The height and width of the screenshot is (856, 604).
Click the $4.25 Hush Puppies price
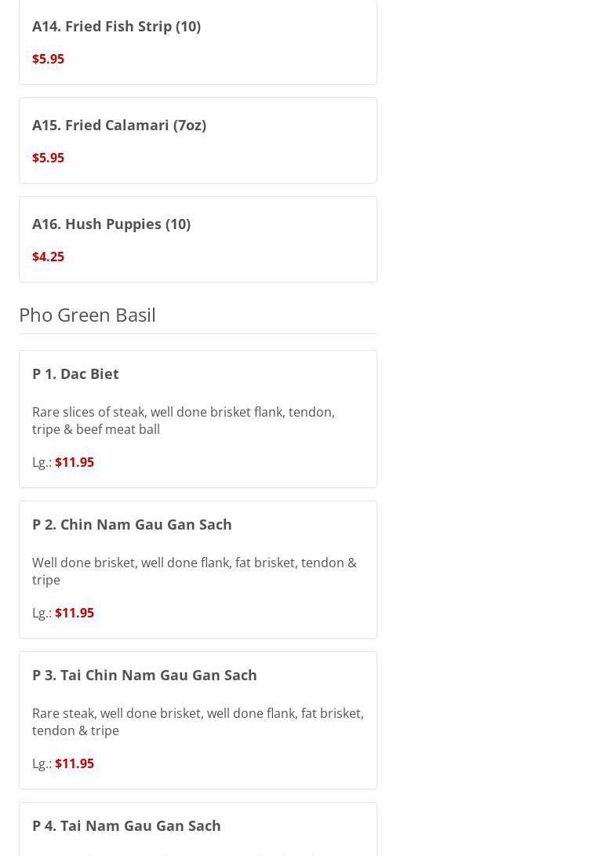coord(48,257)
